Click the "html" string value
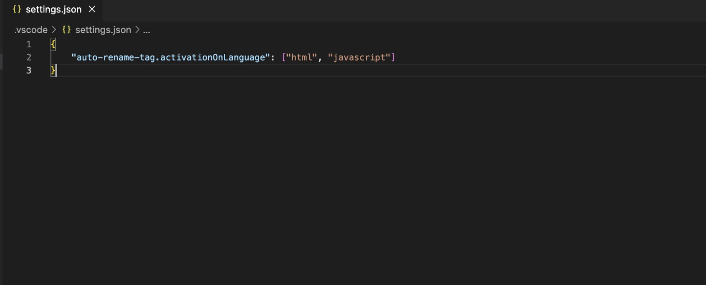 click(x=302, y=57)
